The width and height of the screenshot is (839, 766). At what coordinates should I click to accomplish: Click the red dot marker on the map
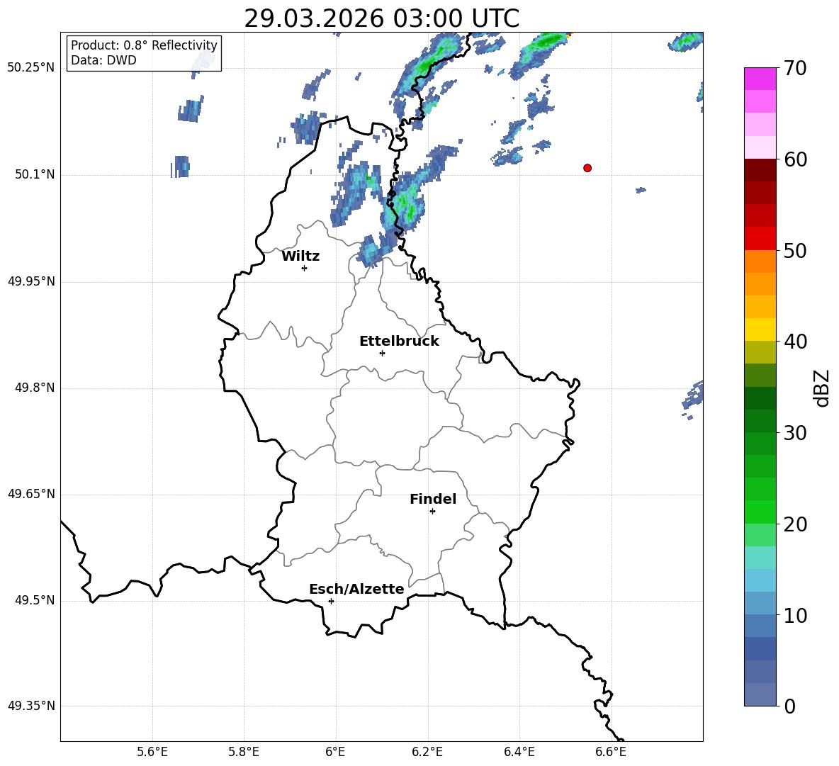587,168
